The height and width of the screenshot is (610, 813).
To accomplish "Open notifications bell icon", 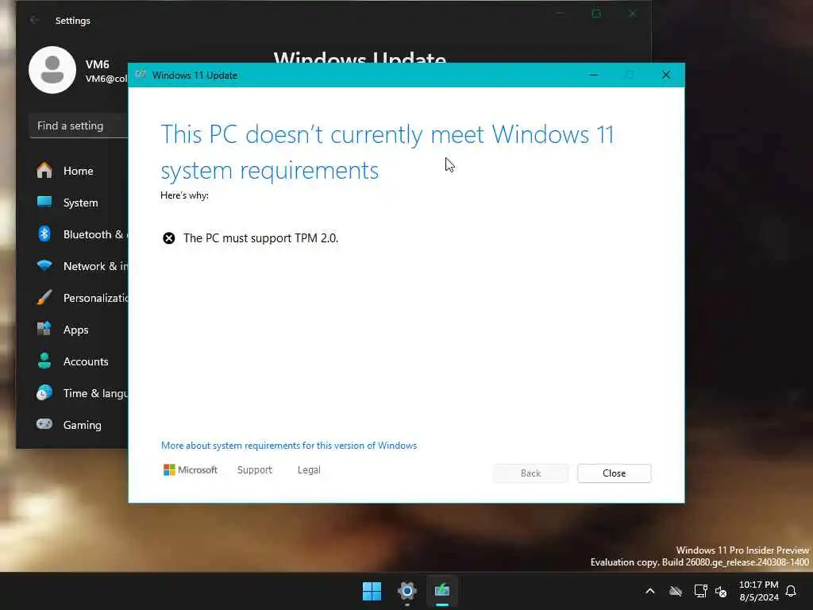I will (792, 591).
